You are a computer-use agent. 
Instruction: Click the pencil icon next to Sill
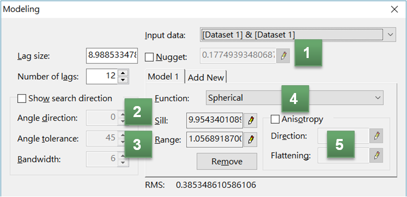click(x=250, y=121)
